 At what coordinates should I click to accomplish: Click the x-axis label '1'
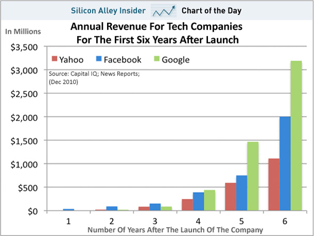pos(68,221)
